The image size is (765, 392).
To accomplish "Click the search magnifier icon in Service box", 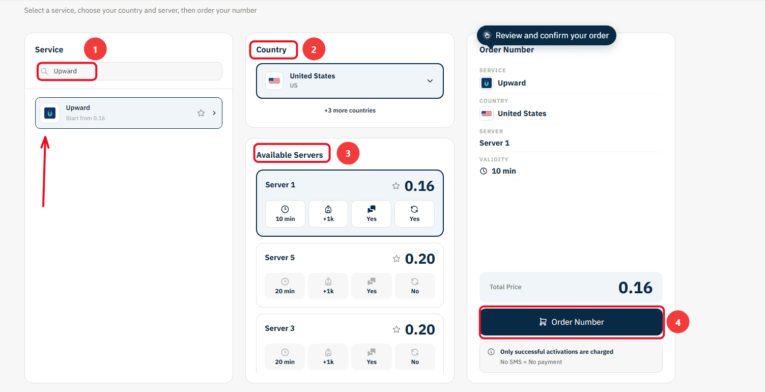I will tap(44, 71).
